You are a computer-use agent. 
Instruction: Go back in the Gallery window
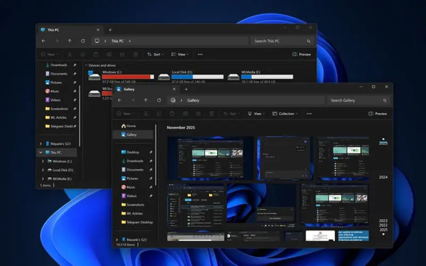(x=119, y=100)
